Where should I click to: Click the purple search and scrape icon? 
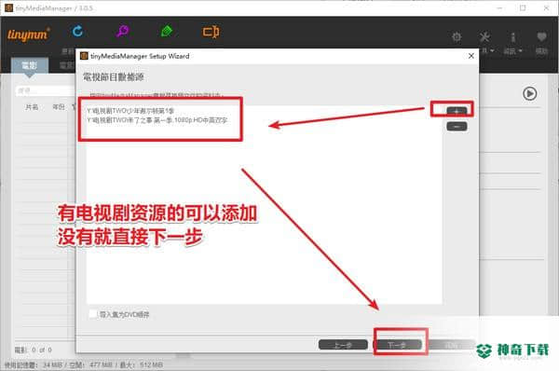[x=122, y=32]
